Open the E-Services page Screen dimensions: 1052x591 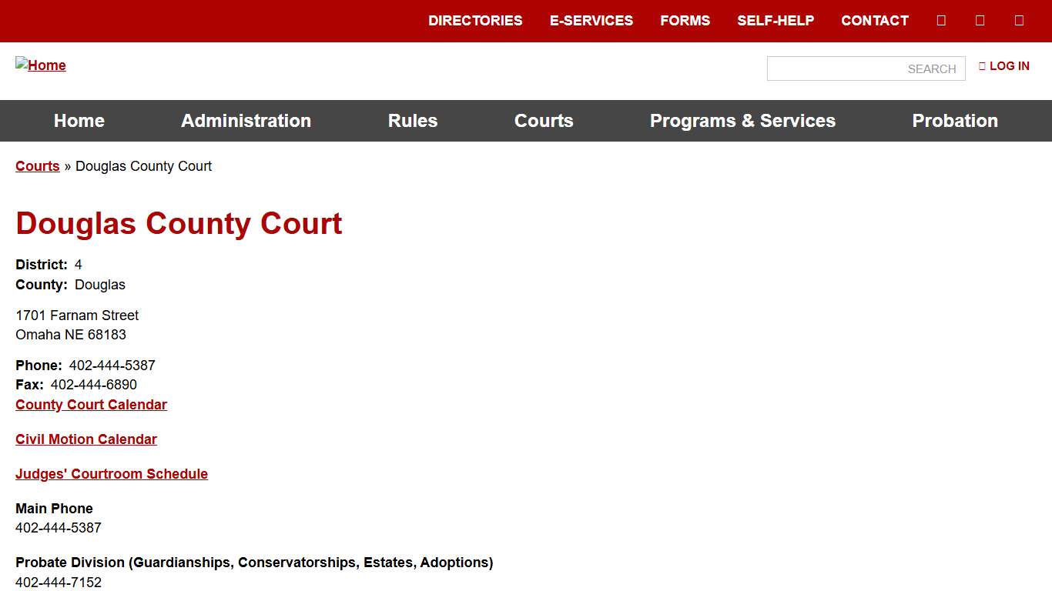tap(591, 20)
